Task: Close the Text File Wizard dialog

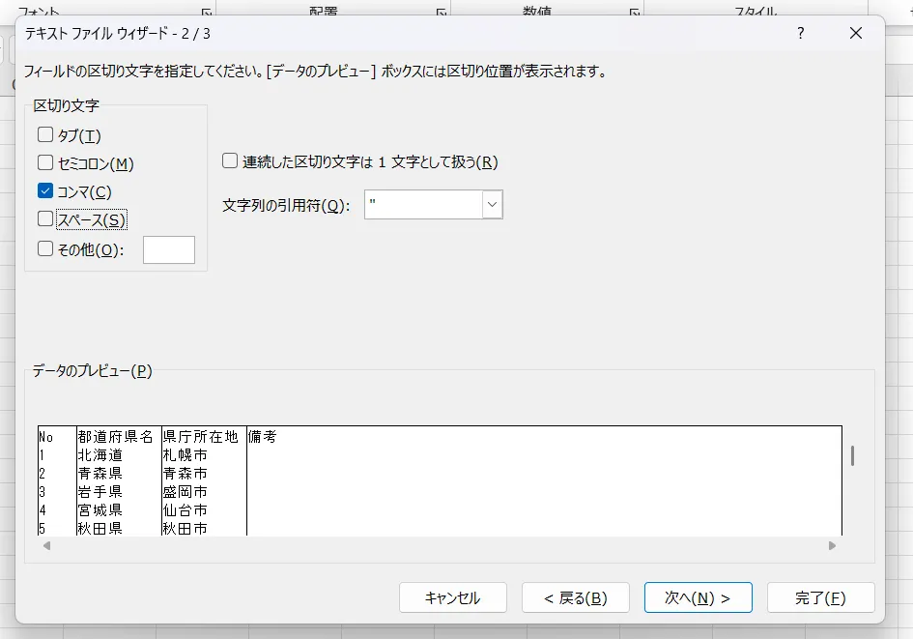Action: pyautogui.click(x=855, y=34)
